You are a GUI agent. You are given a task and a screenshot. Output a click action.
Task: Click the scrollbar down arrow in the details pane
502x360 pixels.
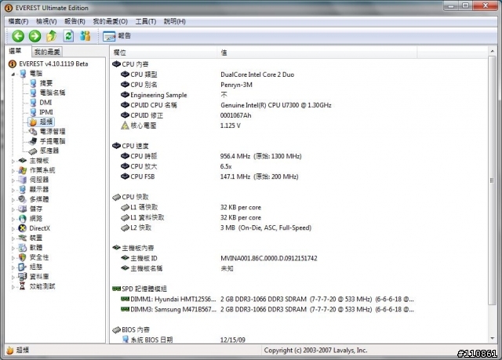pos(492,339)
